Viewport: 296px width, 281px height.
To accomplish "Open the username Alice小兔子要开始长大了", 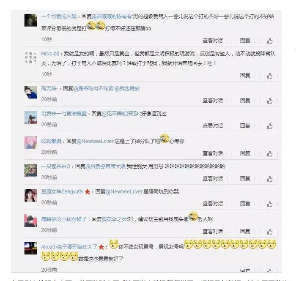I will click(69, 247).
